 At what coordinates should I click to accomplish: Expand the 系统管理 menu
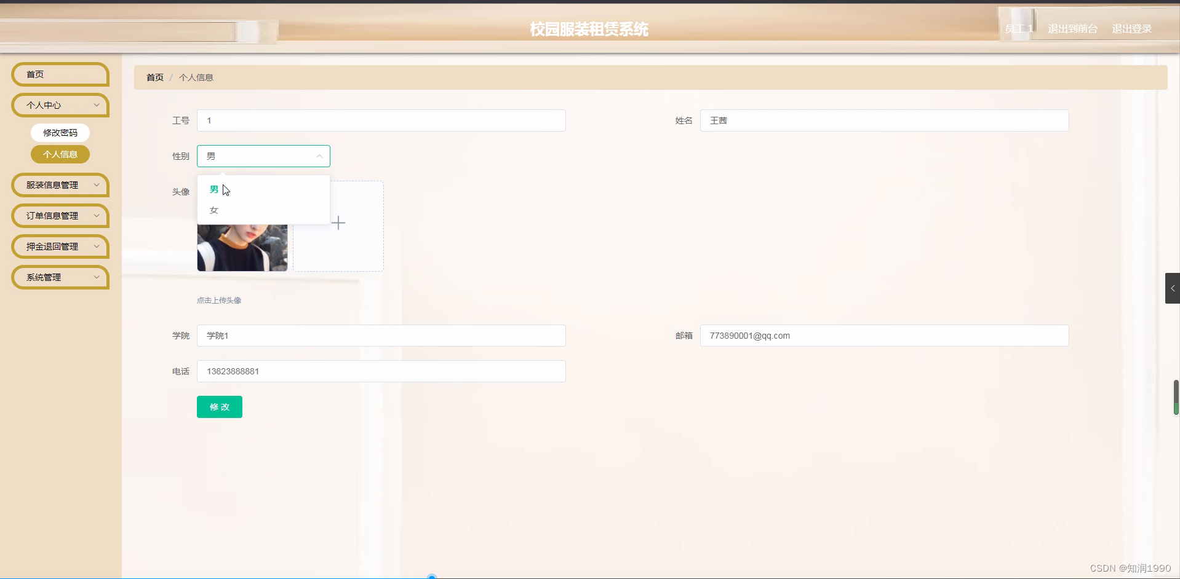point(60,277)
